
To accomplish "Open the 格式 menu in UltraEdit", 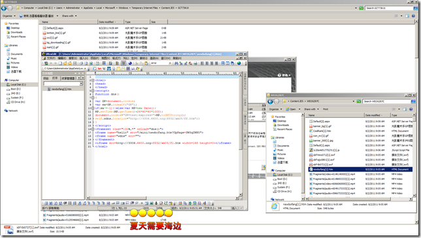I will tap(116, 58).
